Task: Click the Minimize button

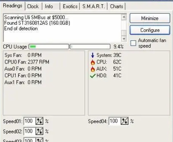Action: [x=150, y=18]
